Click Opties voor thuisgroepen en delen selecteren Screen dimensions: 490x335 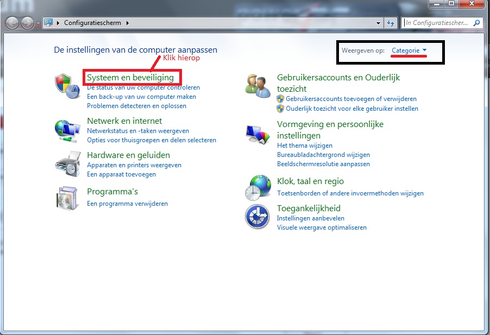[x=152, y=140]
